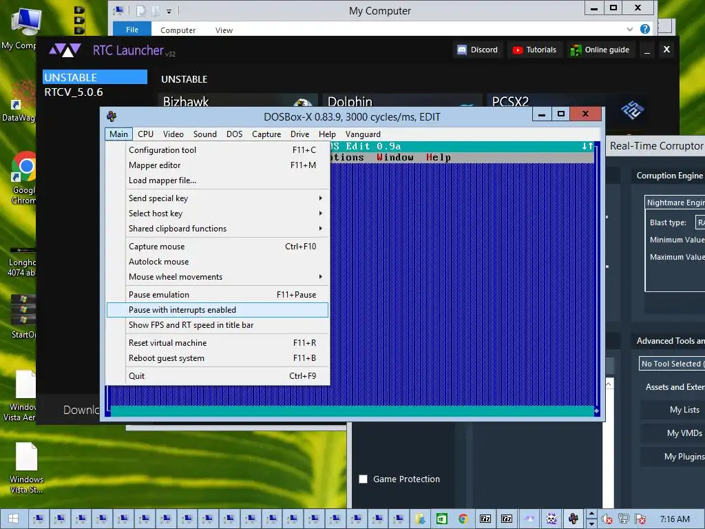The width and height of the screenshot is (705, 529).
Task: Enable the Game Protection checkbox
Action: [x=363, y=479]
